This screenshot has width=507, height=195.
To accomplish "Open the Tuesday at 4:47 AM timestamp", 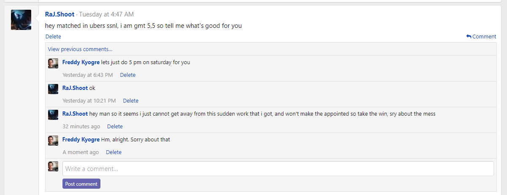I will (107, 14).
